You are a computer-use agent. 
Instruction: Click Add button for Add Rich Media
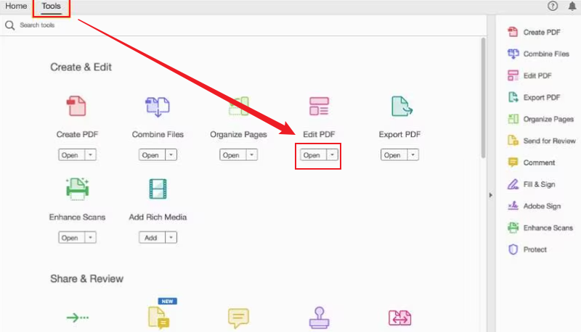tap(153, 237)
